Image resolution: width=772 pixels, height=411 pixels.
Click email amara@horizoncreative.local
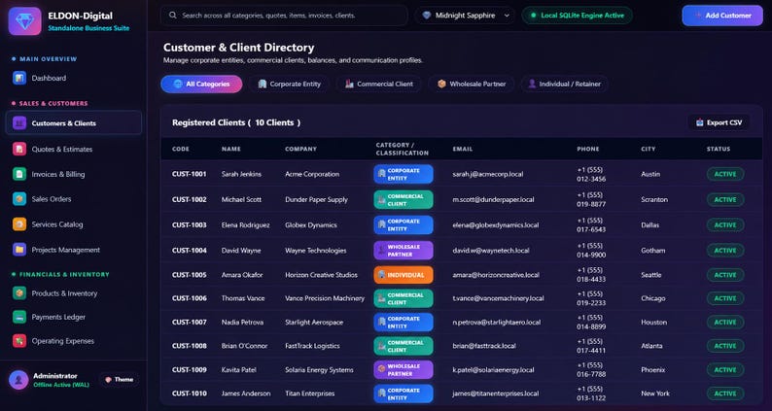[x=496, y=275]
